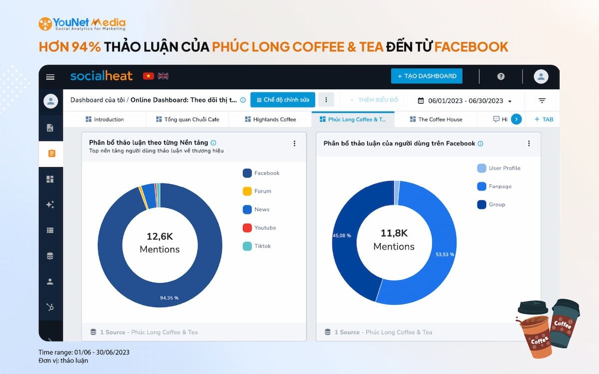Click the calendar icon of date range

point(421,101)
